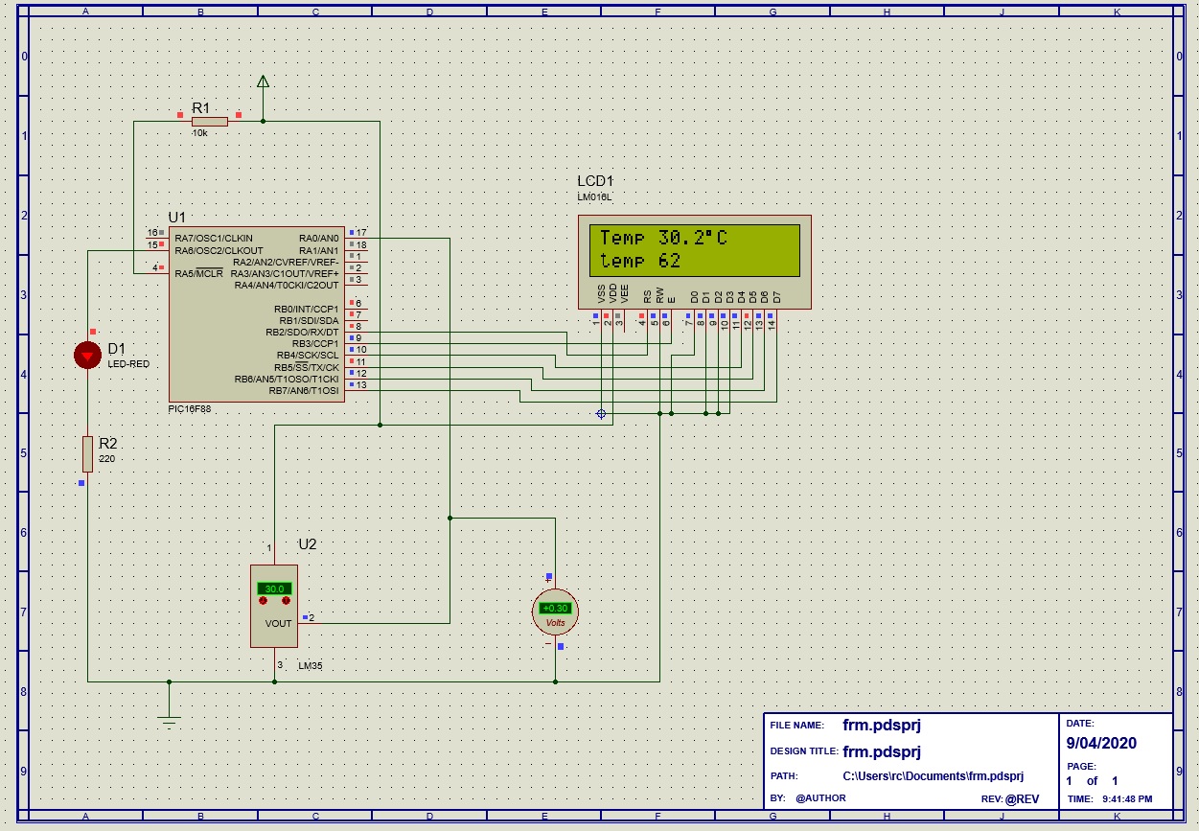The image size is (1199, 831).
Task: Click the file path text in title block
Action: [933, 776]
